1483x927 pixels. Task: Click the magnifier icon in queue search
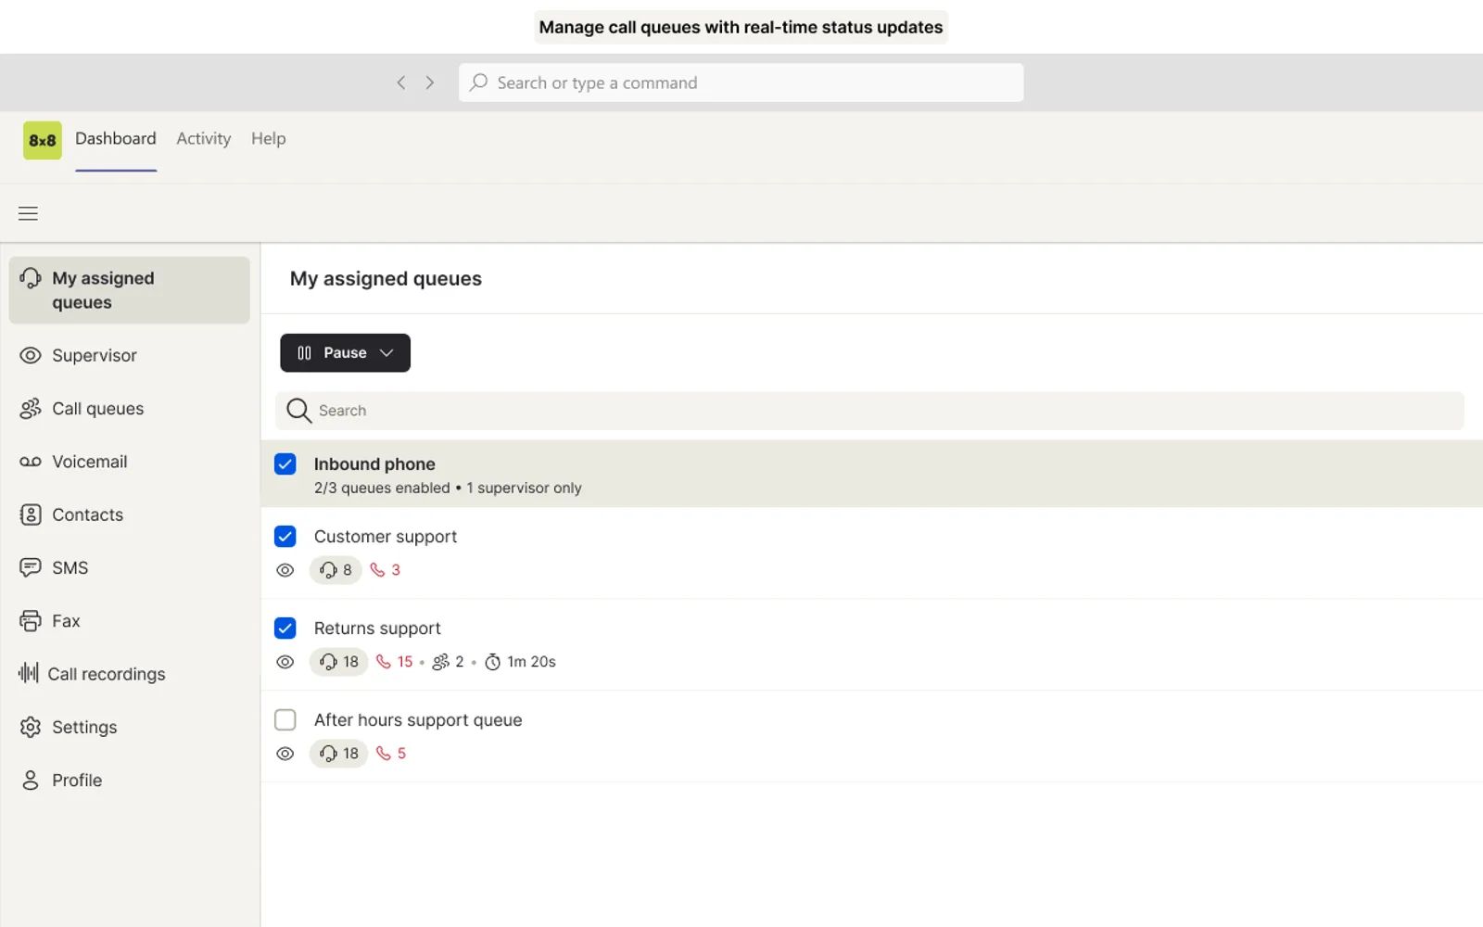pyautogui.click(x=298, y=411)
